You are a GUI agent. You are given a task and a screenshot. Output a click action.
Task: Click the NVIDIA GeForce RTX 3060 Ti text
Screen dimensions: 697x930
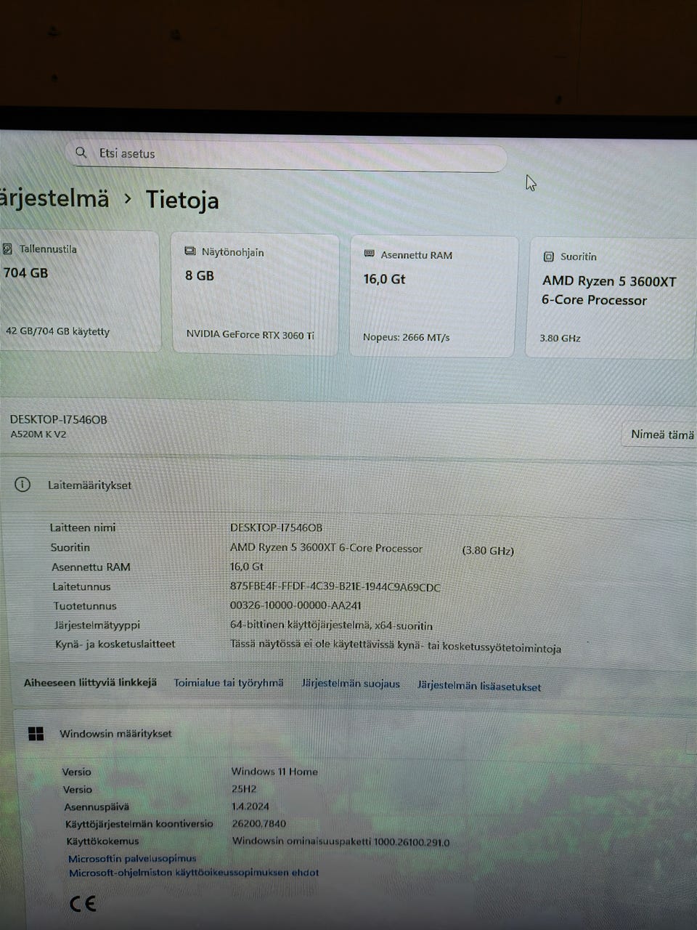click(250, 335)
